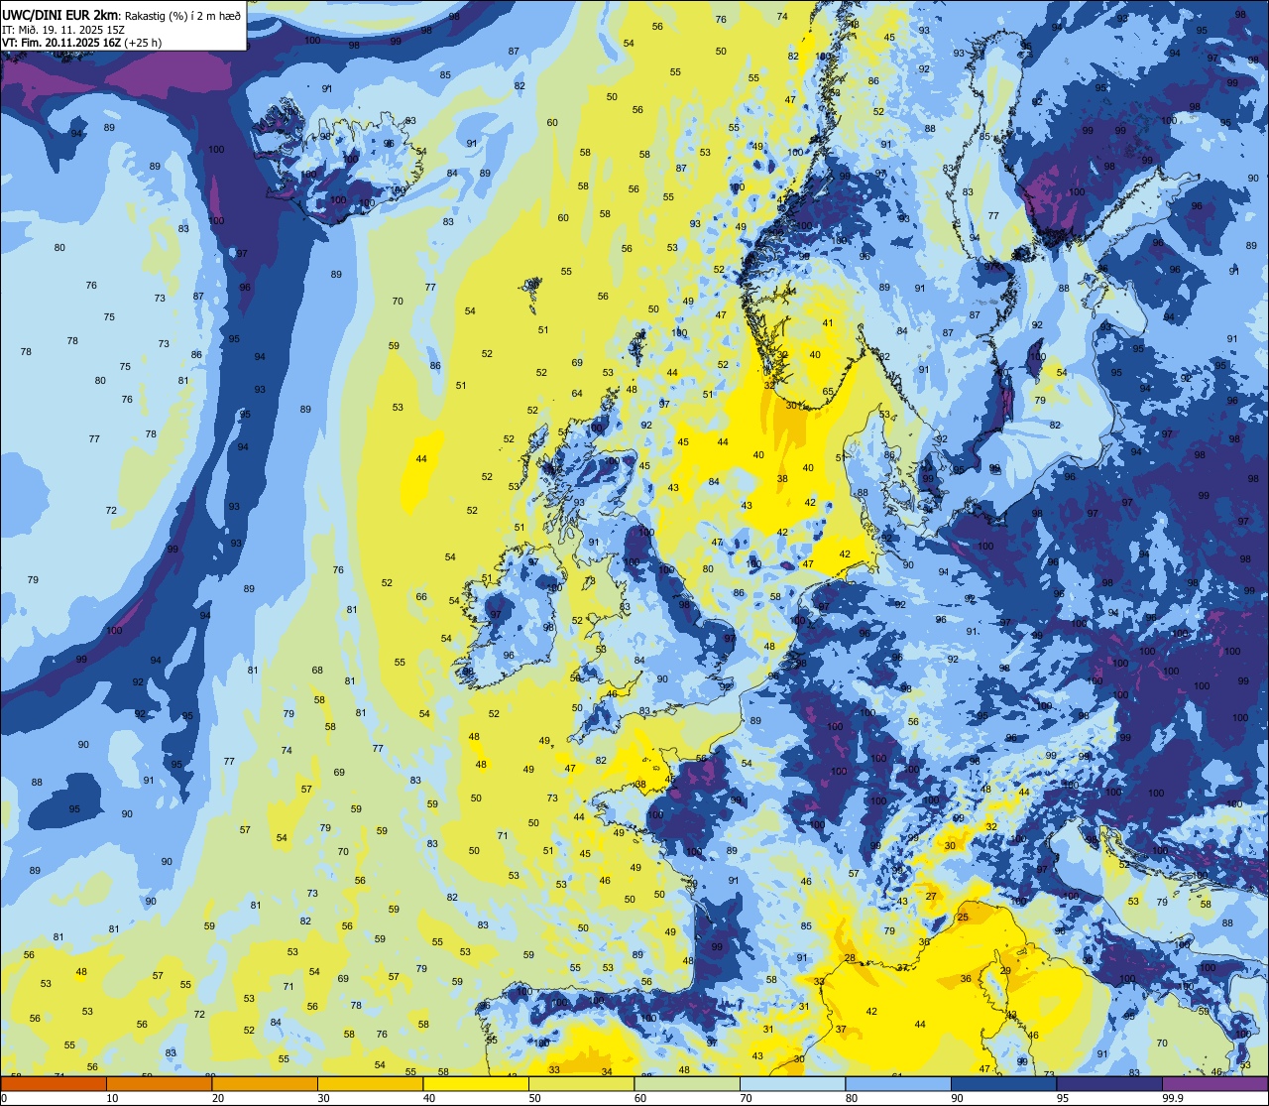Click the 60–70 pale green legend swatch
Screen dimensions: 1269x1106
688,1084
